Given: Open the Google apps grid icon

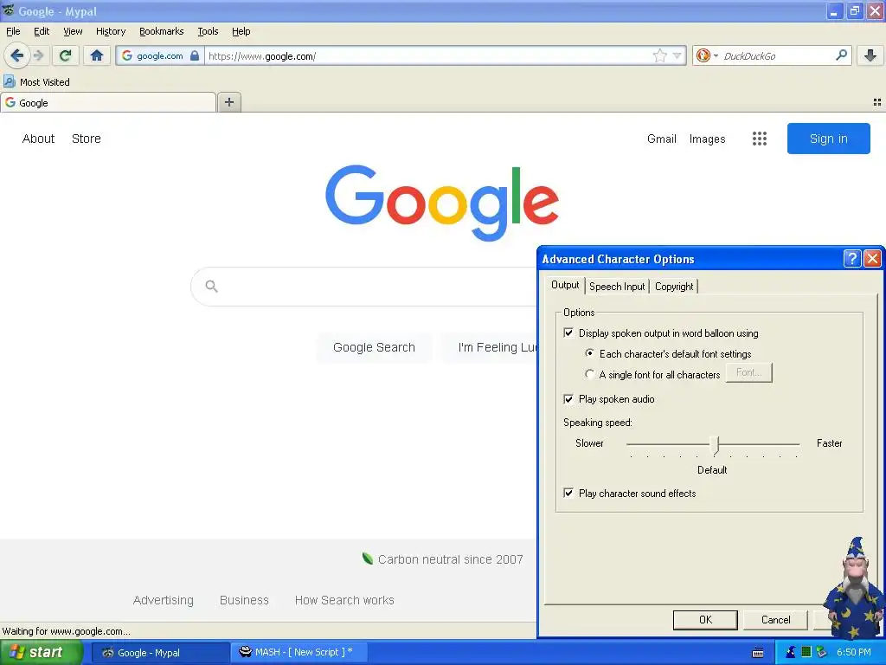Looking at the screenshot, I should click(x=760, y=139).
